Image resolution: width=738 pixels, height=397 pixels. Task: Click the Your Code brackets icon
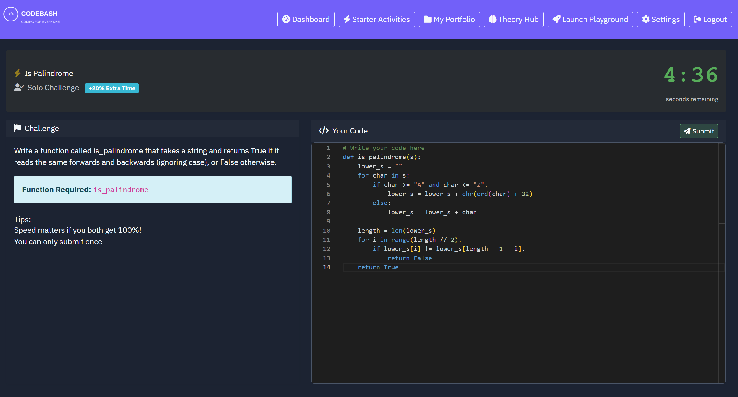click(323, 131)
